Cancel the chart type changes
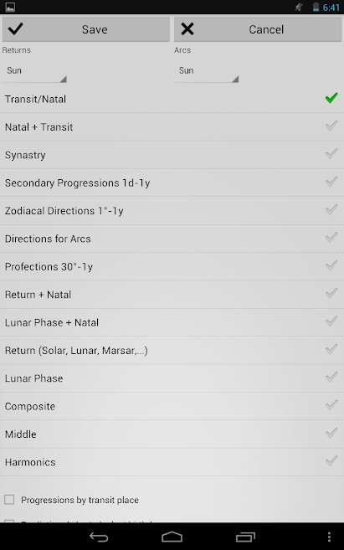Viewport: 344px width, 550px height. pos(258,29)
